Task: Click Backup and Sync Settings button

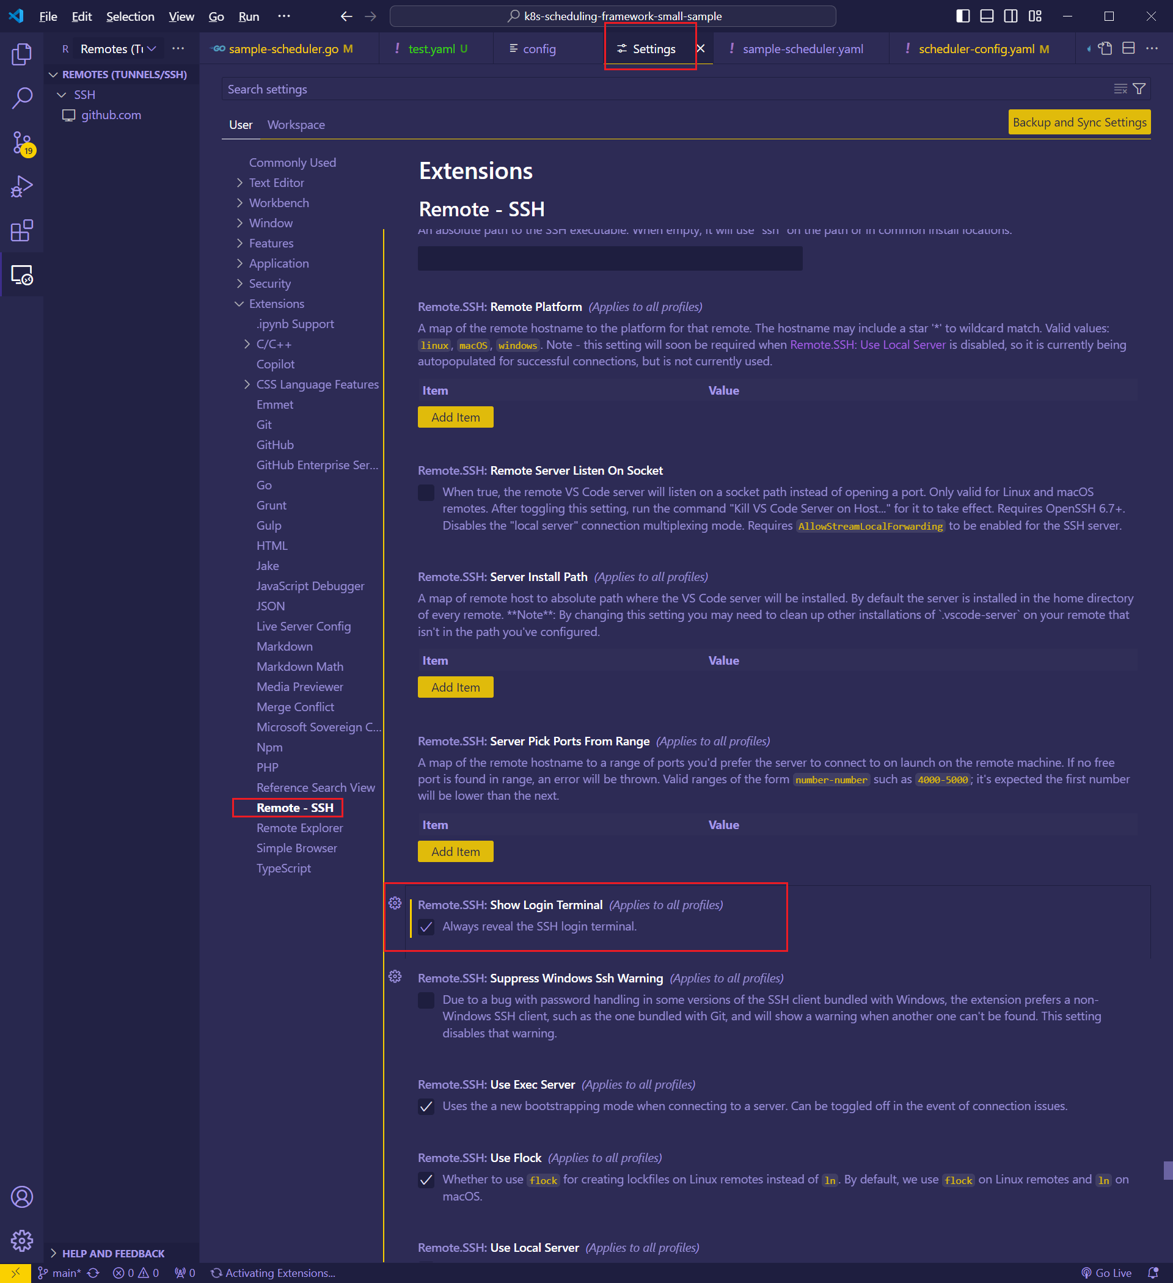Action: coord(1079,122)
